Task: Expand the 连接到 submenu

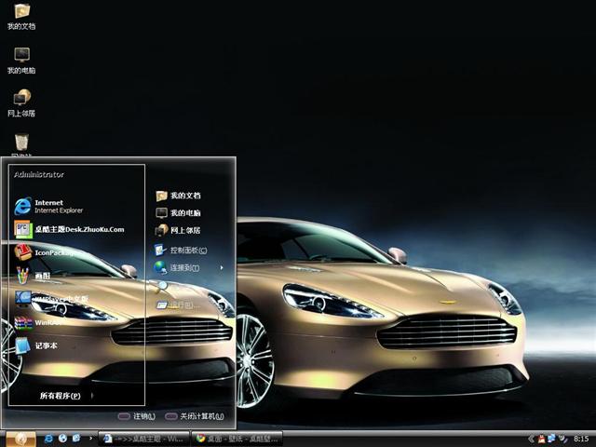Action: (x=184, y=268)
